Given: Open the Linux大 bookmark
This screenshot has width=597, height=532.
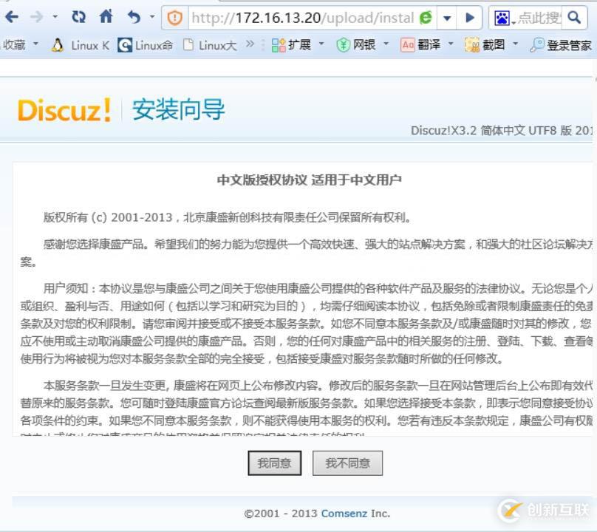Looking at the screenshot, I should pyautogui.click(x=210, y=45).
